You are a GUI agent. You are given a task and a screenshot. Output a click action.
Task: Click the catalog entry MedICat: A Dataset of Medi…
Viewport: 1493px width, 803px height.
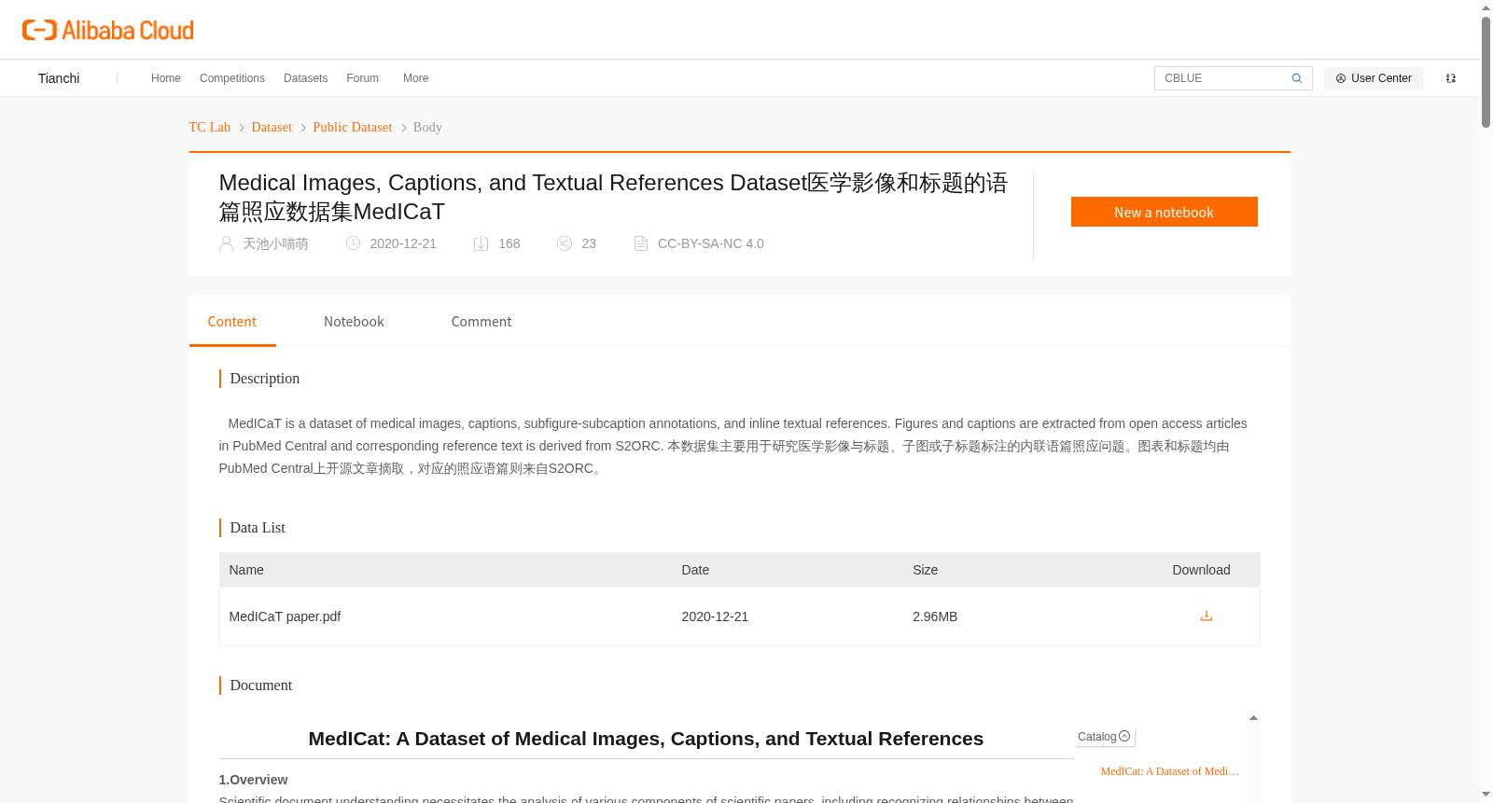pyautogui.click(x=1170, y=771)
